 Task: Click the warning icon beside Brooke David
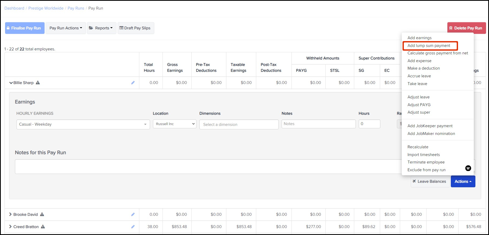point(42,214)
